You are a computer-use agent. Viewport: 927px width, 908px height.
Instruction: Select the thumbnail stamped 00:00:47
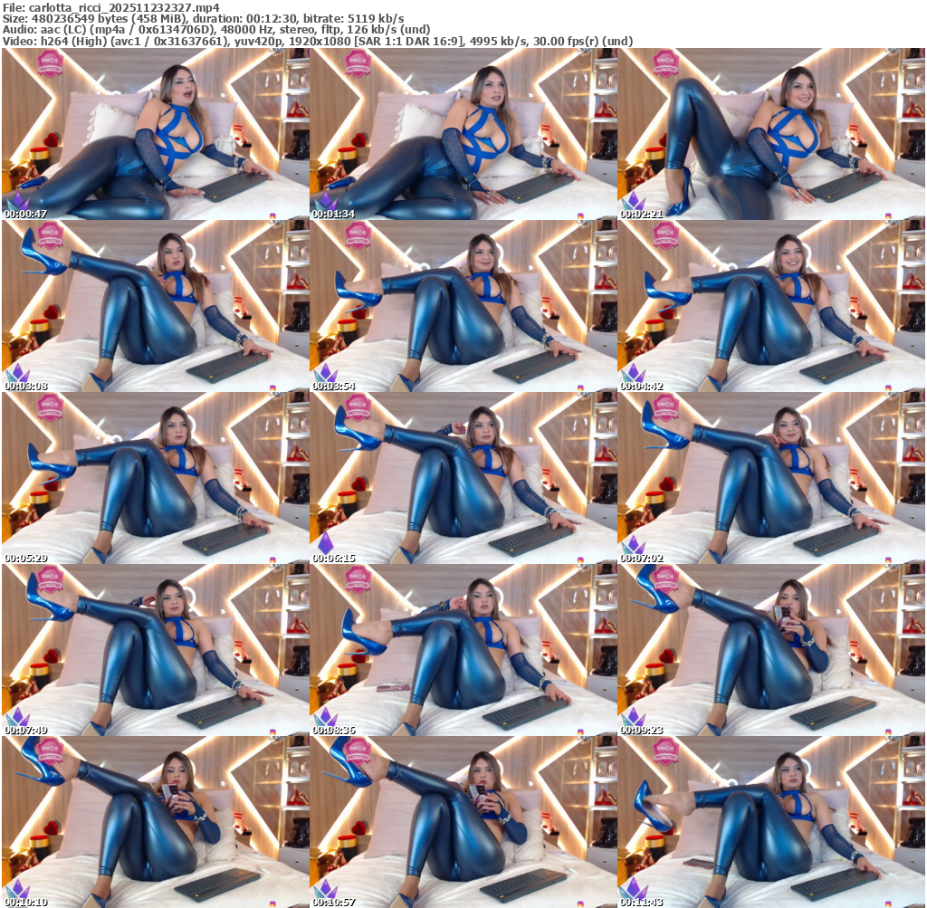(x=156, y=134)
